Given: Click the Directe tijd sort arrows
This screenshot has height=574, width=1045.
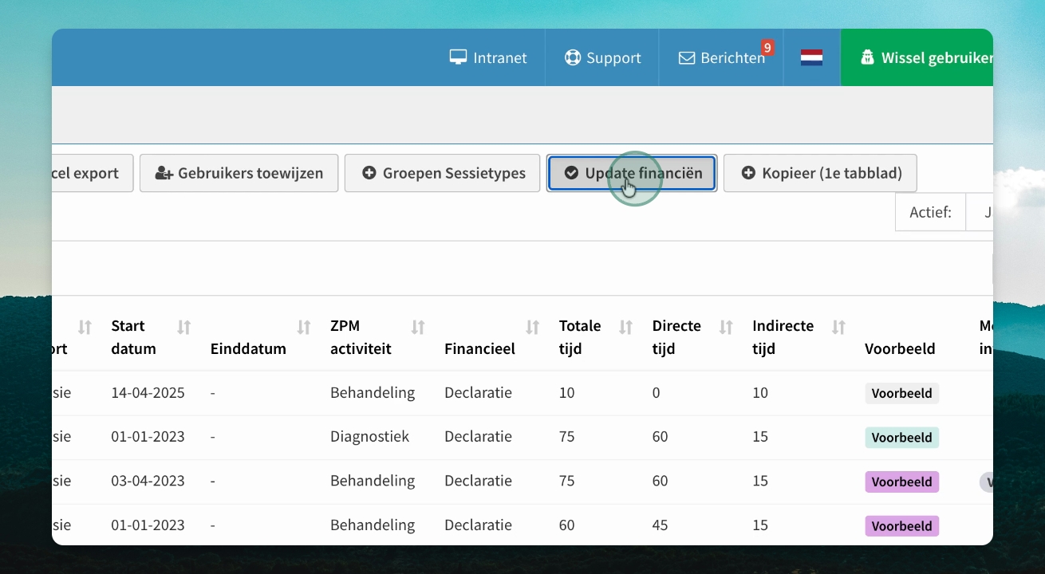Looking at the screenshot, I should pyautogui.click(x=726, y=327).
